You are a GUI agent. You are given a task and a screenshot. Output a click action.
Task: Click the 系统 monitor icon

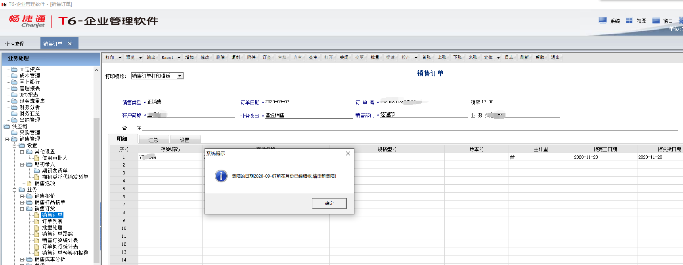pos(603,20)
